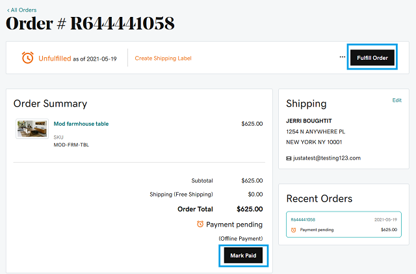Click the farmhouse table product thumbnail

[32, 129]
